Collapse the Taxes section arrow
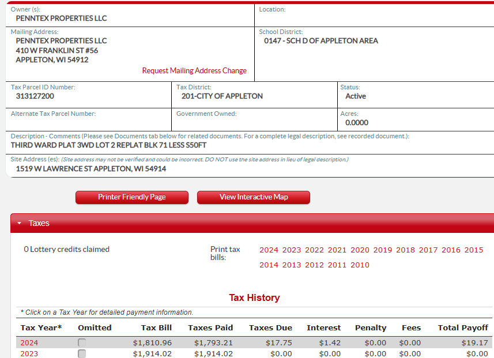This screenshot has height=358, width=494. [x=19, y=223]
